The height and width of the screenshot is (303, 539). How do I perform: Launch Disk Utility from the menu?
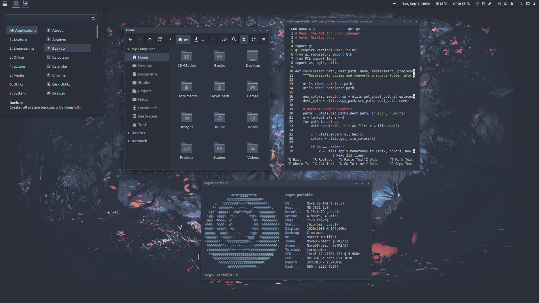pyautogui.click(x=61, y=84)
